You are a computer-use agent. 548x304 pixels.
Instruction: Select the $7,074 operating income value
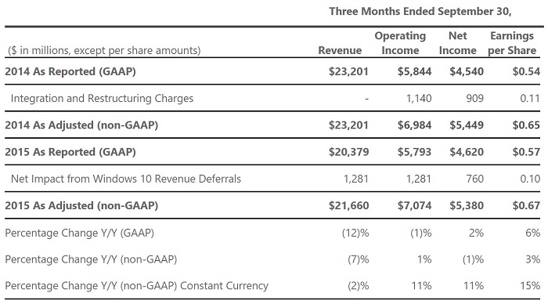tap(414, 205)
